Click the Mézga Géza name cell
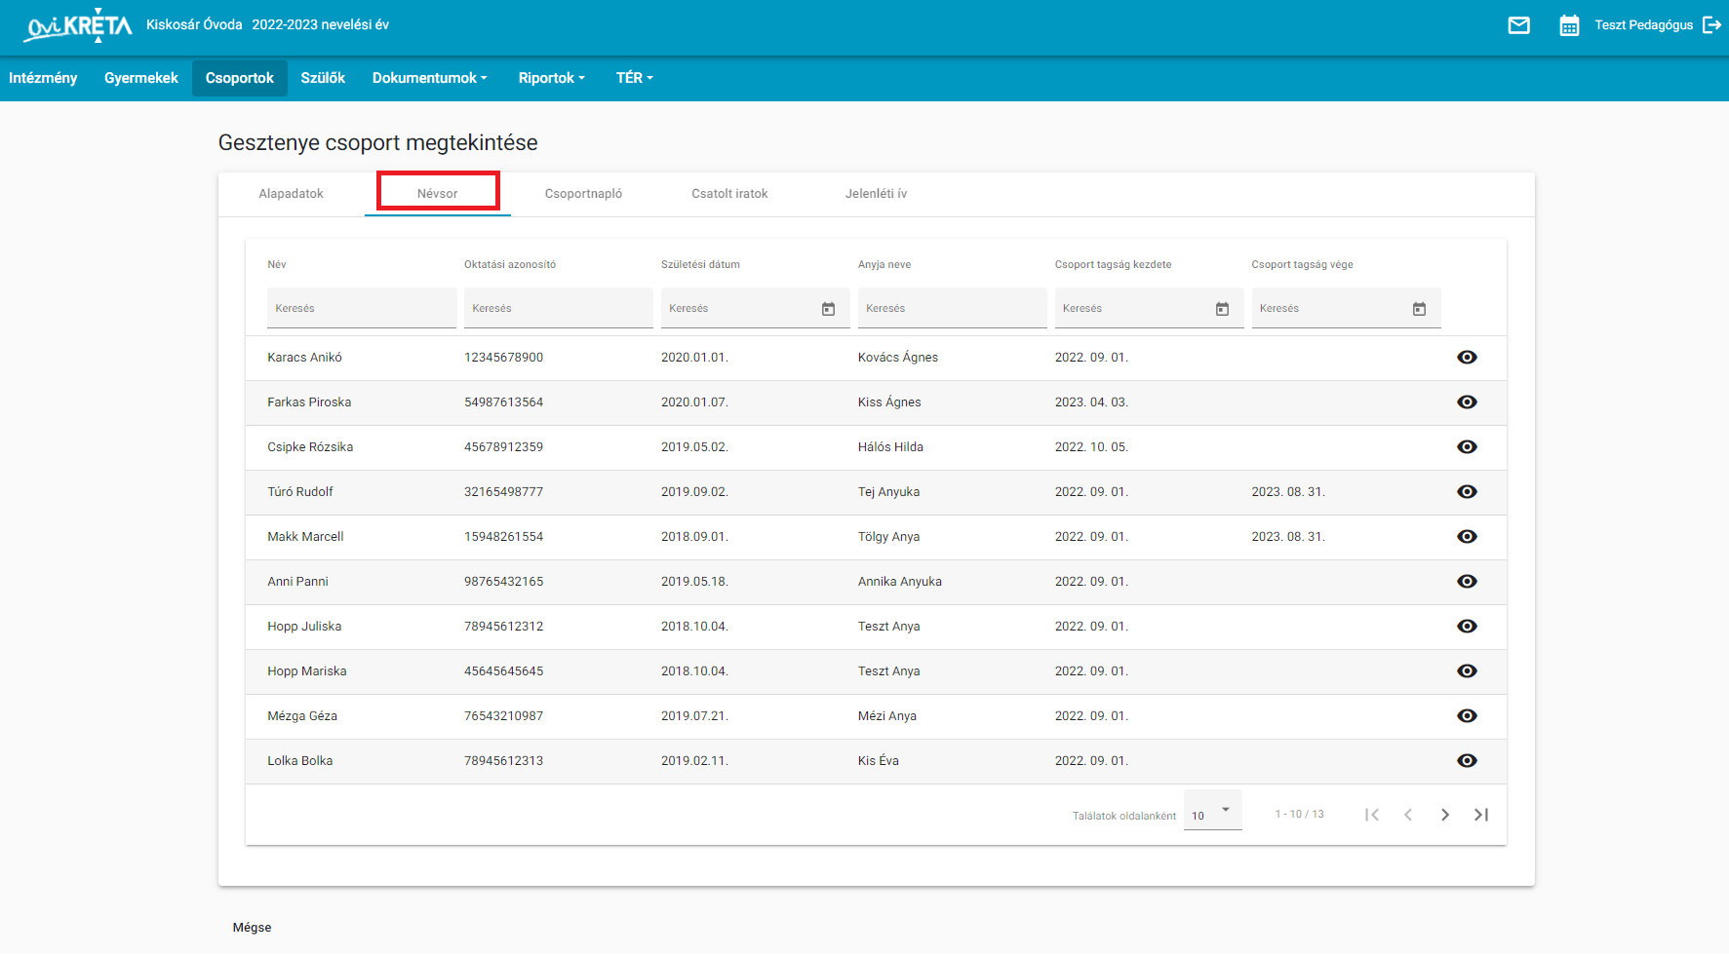This screenshot has width=1729, height=956. point(302,716)
